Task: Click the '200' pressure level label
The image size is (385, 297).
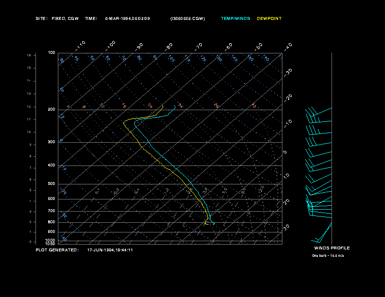Action: (x=52, y=110)
